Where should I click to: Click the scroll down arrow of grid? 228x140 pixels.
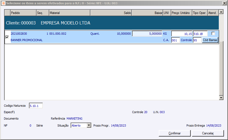(x=221, y=98)
